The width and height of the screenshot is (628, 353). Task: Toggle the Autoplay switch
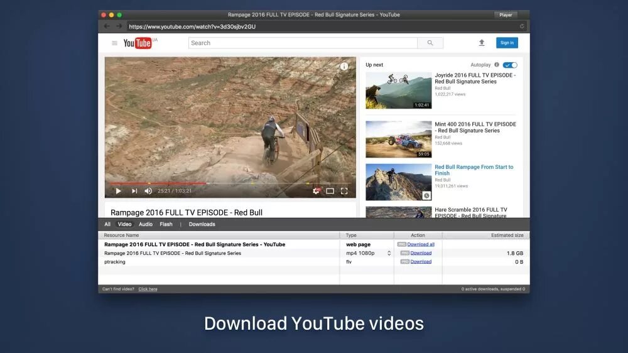[x=510, y=65]
